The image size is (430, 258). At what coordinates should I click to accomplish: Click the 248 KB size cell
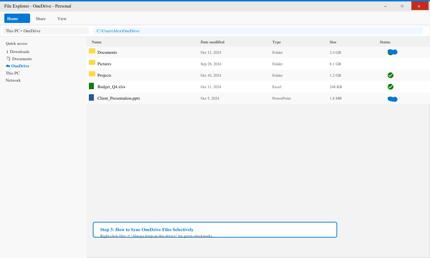click(x=336, y=87)
